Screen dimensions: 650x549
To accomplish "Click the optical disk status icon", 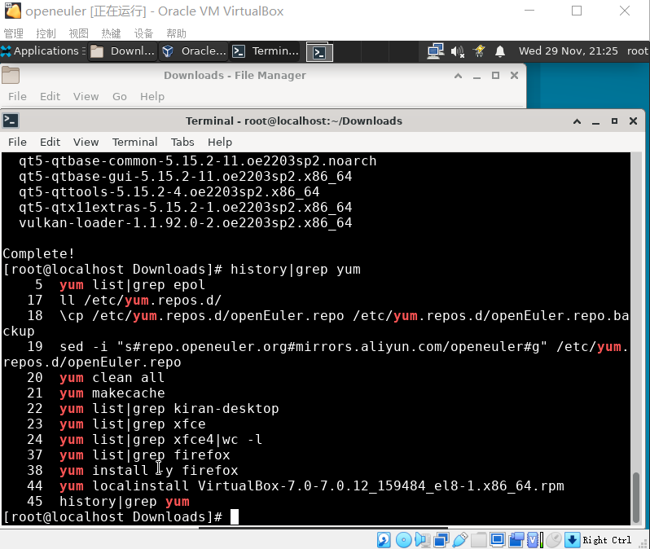I will pyautogui.click(x=403, y=540).
